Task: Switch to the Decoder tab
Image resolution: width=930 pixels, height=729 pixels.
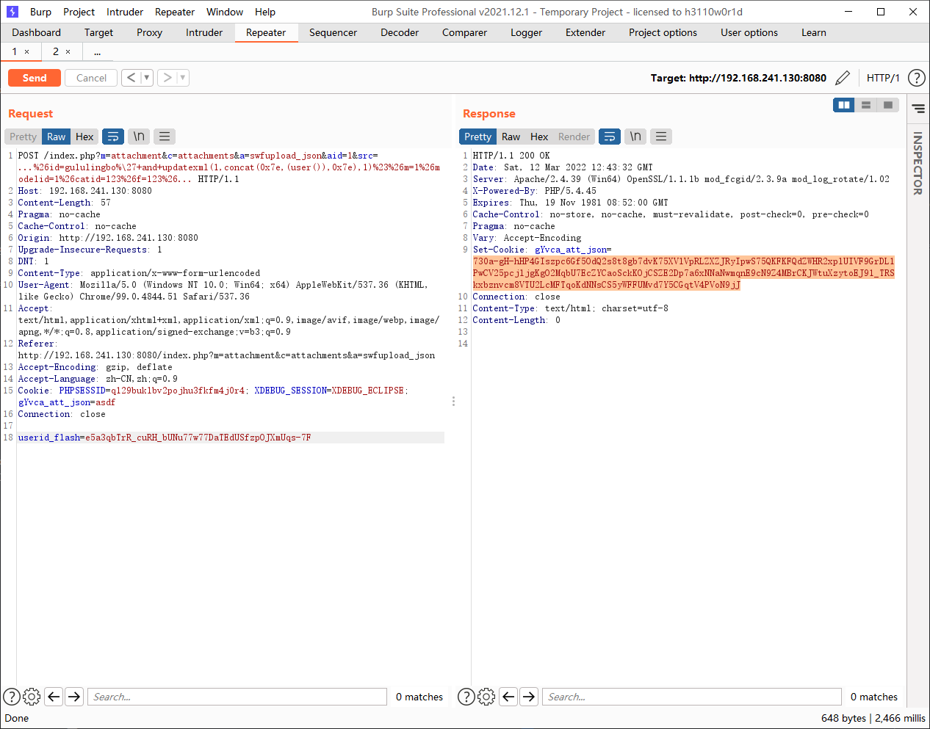Action: (x=400, y=32)
